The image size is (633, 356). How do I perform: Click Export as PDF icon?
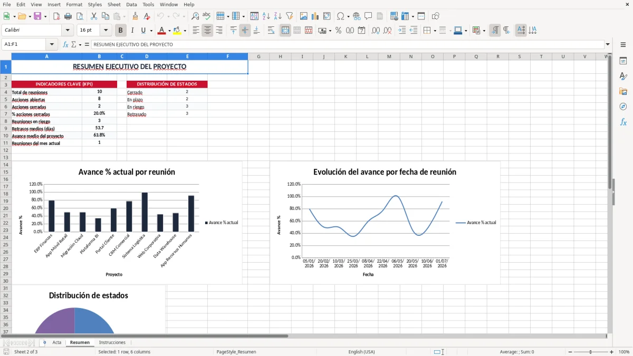(56, 16)
